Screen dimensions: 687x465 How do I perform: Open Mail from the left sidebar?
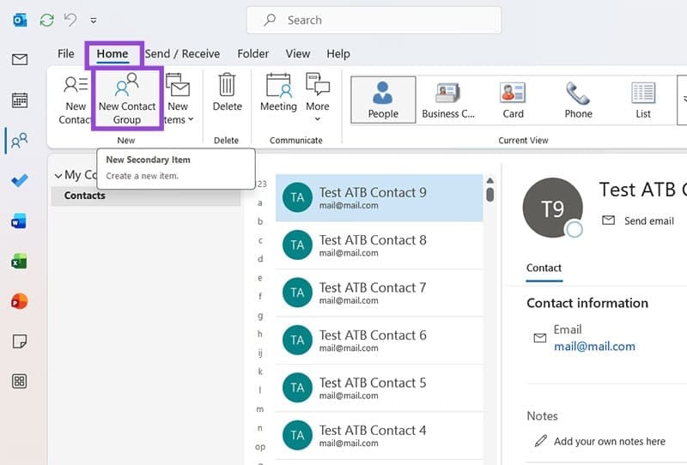(19, 60)
